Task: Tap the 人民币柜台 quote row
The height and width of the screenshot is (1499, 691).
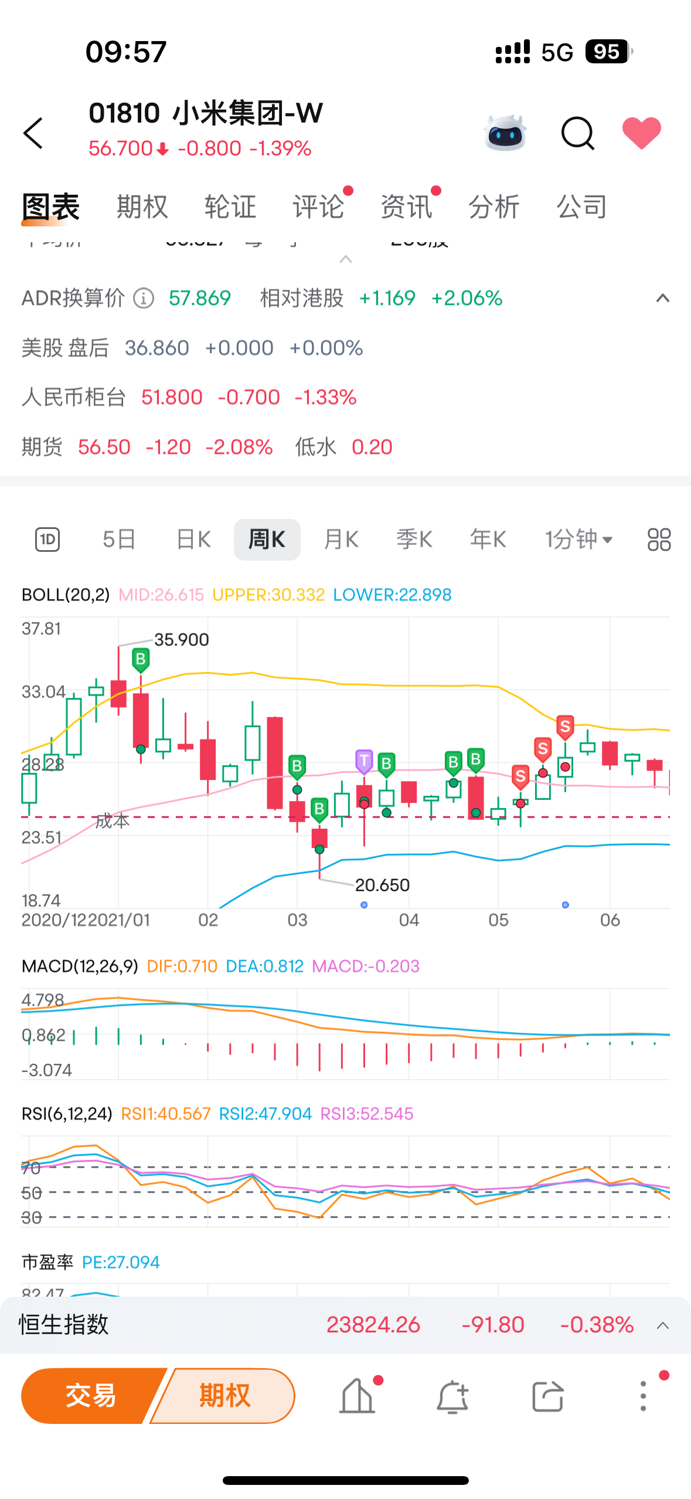Action: (189, 398)
